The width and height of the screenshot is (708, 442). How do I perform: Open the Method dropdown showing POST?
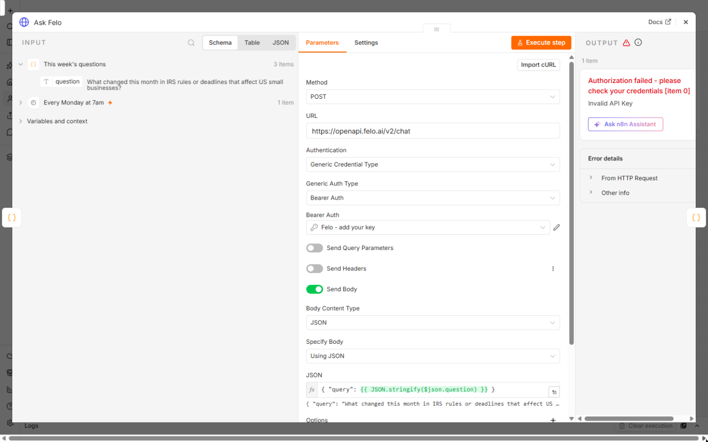tap(433, 97)
